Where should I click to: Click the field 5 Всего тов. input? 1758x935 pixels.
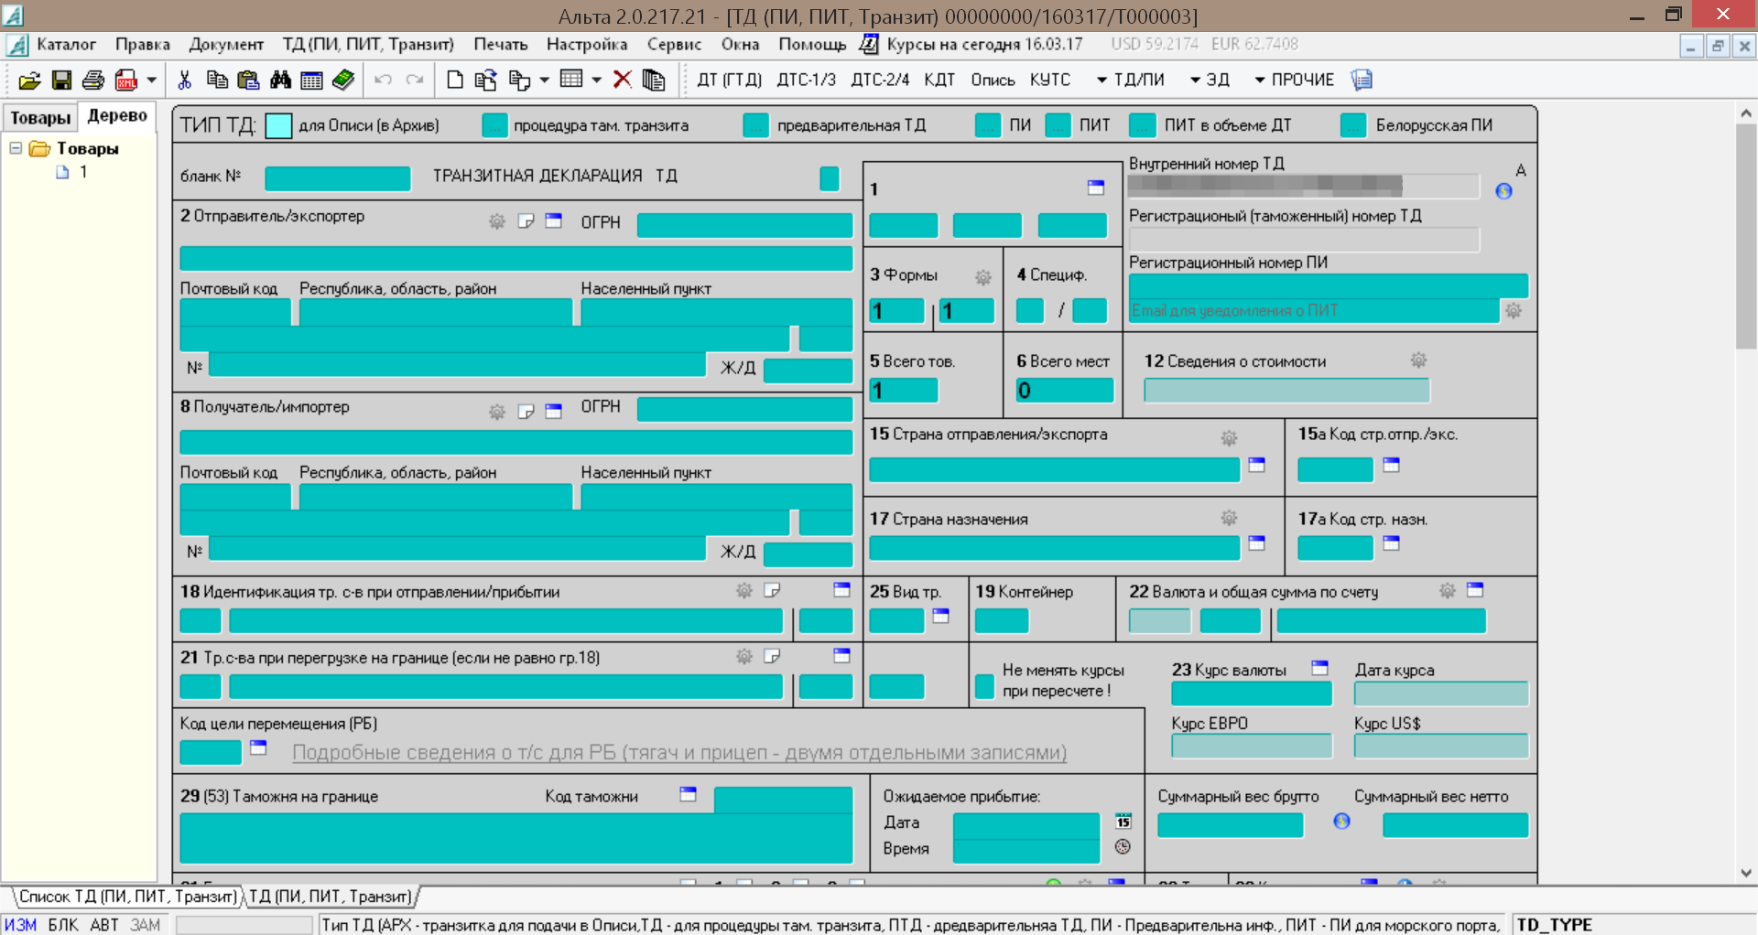point(903,391)
